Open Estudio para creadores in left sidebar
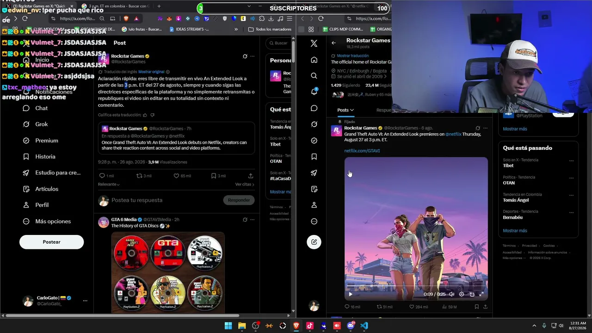 52,173
